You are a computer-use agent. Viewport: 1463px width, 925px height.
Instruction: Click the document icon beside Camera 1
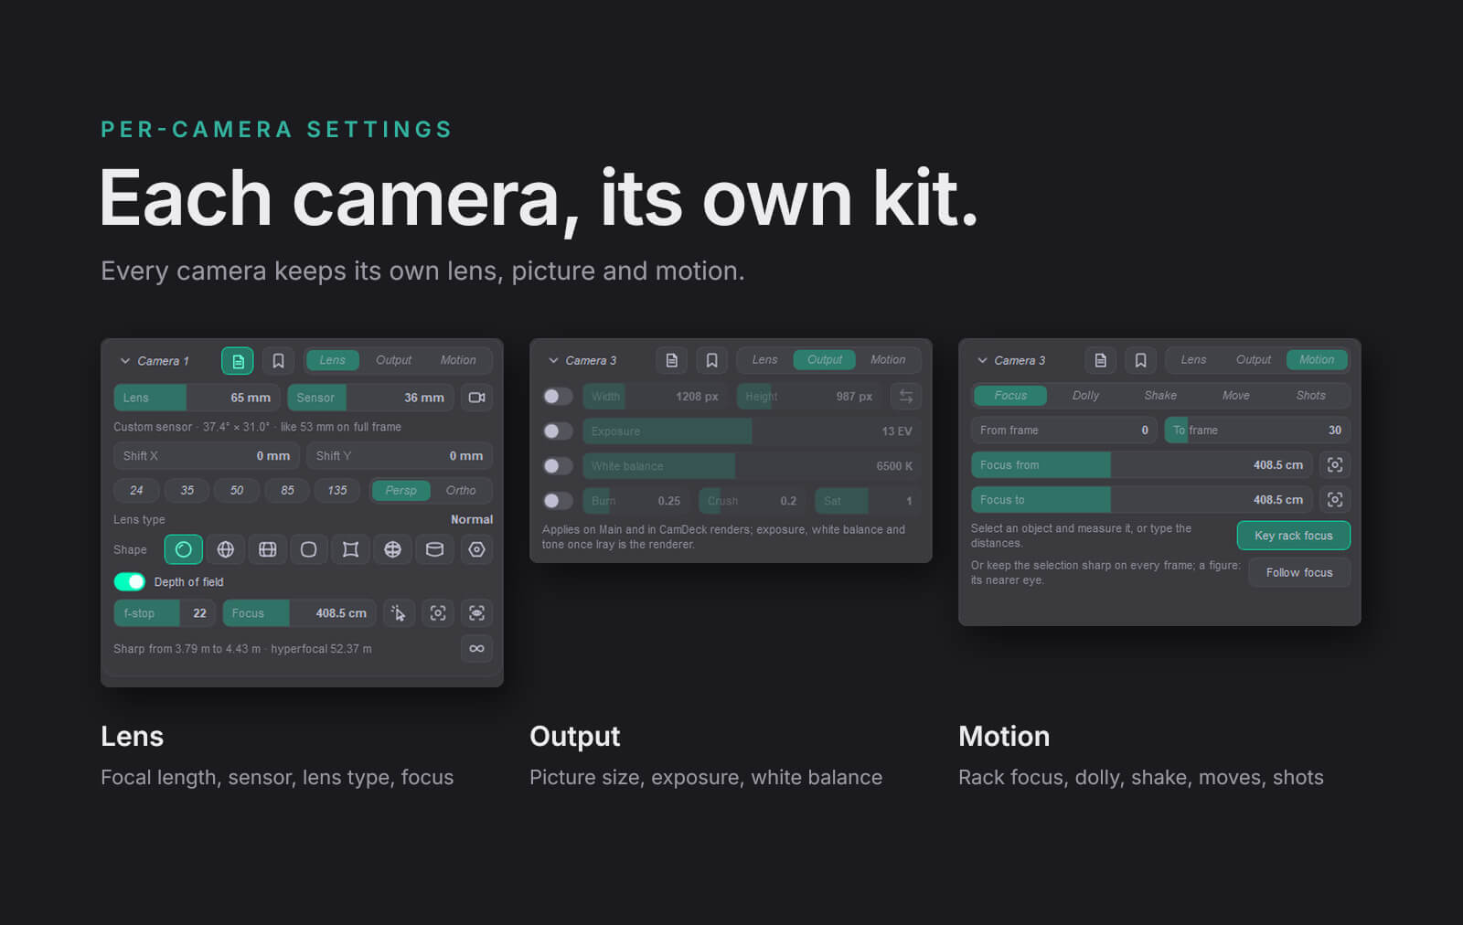point(238,361)
